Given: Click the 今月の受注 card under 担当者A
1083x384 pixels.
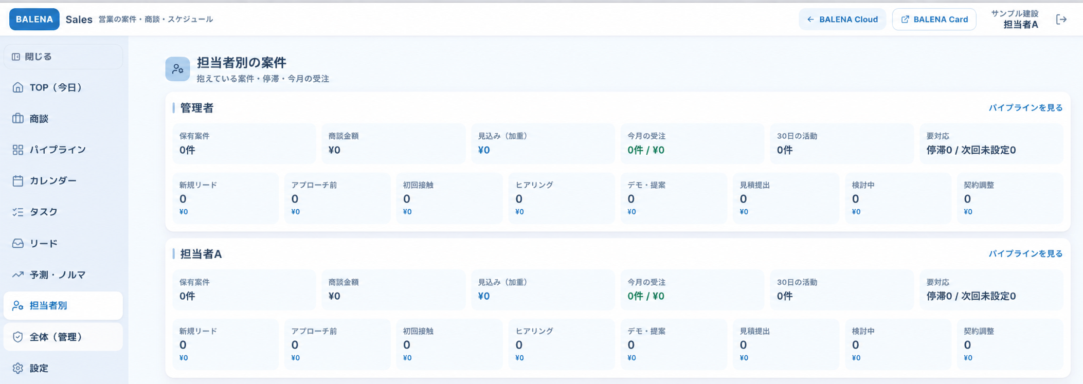Looking at the screenshot, I should [x=692, y=289].
